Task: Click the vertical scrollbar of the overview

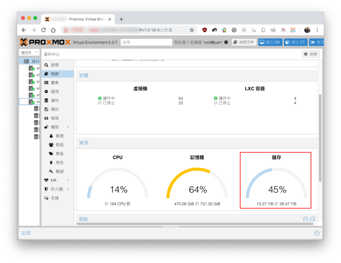Action: (320, 138)
